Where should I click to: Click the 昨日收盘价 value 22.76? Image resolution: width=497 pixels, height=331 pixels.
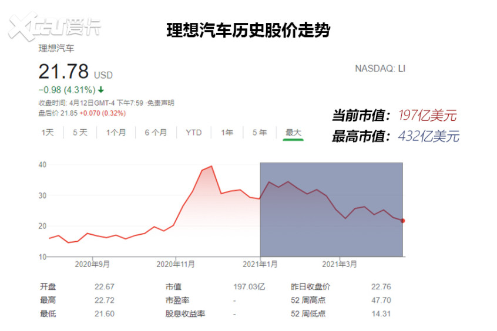point(381,286)
